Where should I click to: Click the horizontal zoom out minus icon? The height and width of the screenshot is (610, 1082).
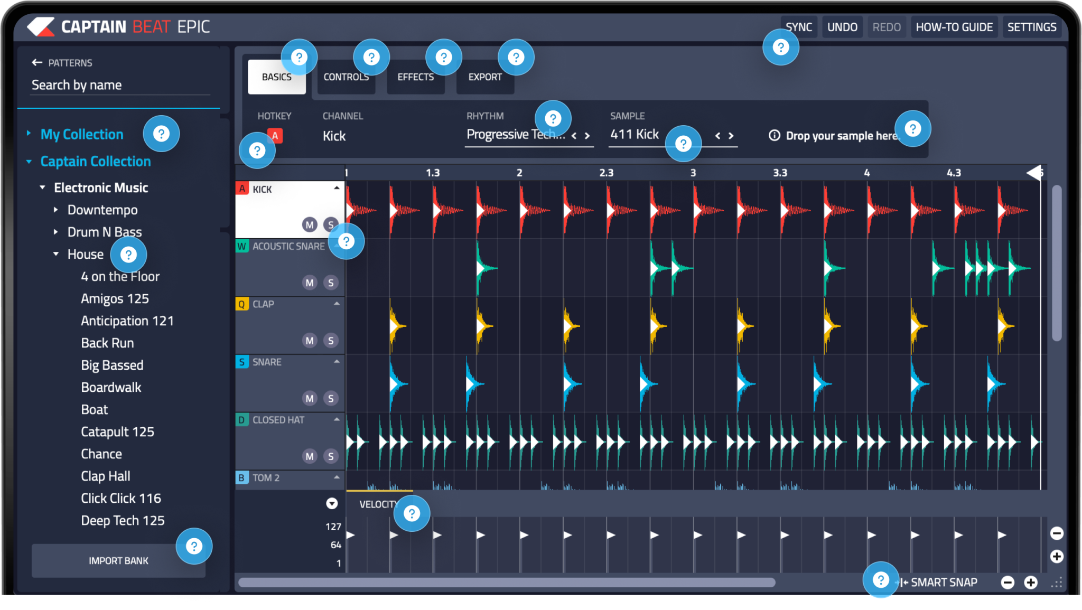1008,583
